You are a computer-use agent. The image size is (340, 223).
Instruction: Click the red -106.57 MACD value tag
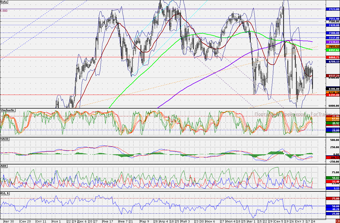[332, 158]
